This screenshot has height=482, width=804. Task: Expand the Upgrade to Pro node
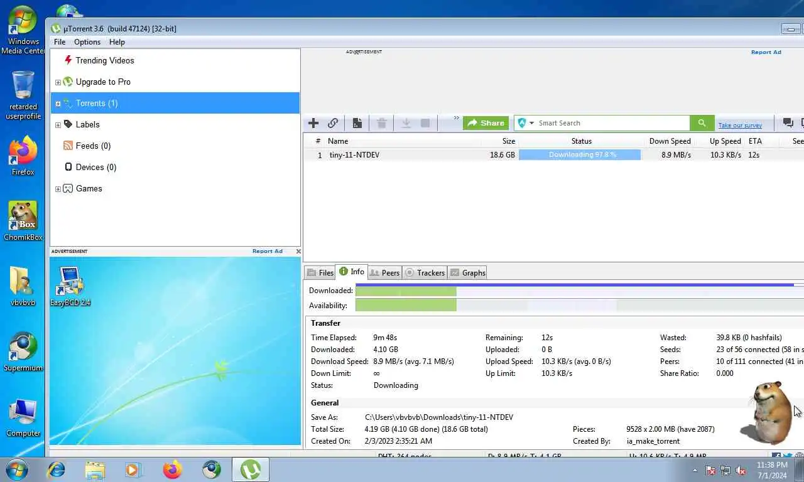[x=58, y=82]
